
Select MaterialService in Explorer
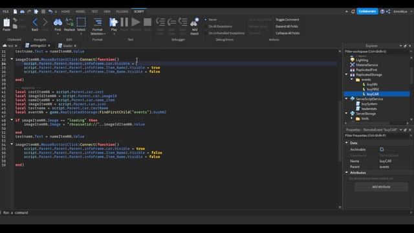367,65
